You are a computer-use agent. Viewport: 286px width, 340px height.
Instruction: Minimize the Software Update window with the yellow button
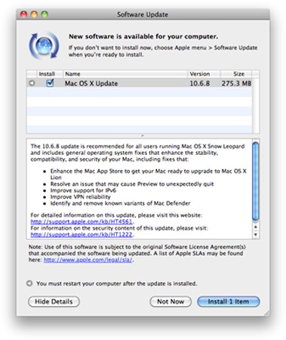[x=34, y=14]
